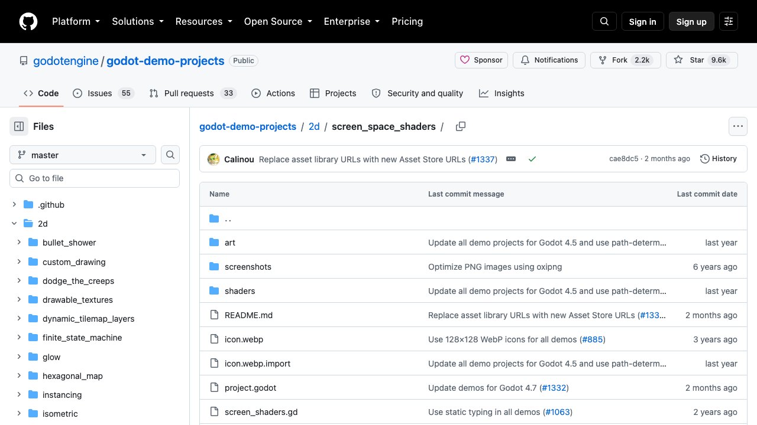The width and height of the screenshot is (757, 425).
Task: Expand the .github folder chevron
Action: pos(14,205)
